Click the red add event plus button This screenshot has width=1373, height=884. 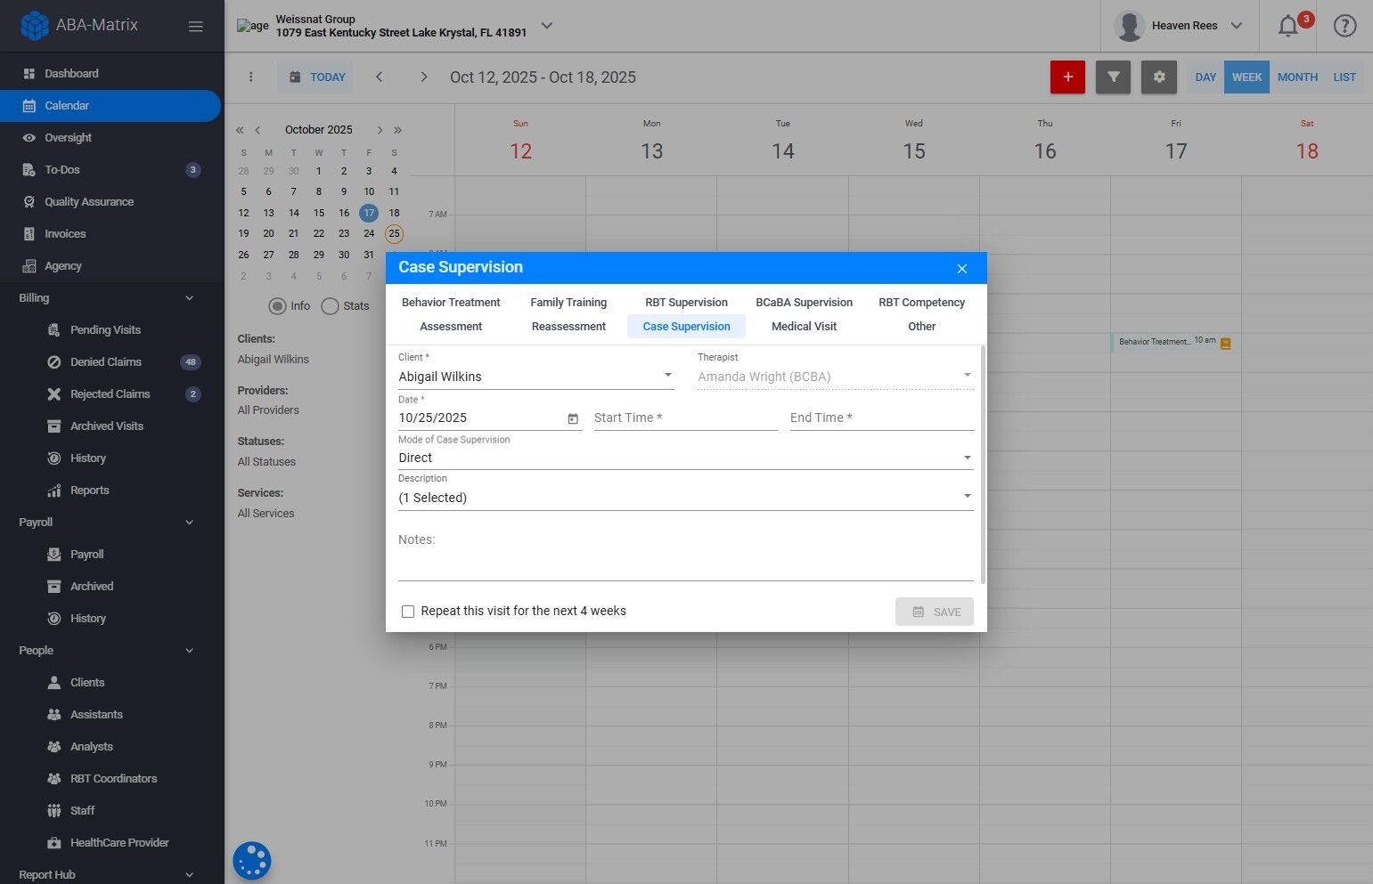1067,77
